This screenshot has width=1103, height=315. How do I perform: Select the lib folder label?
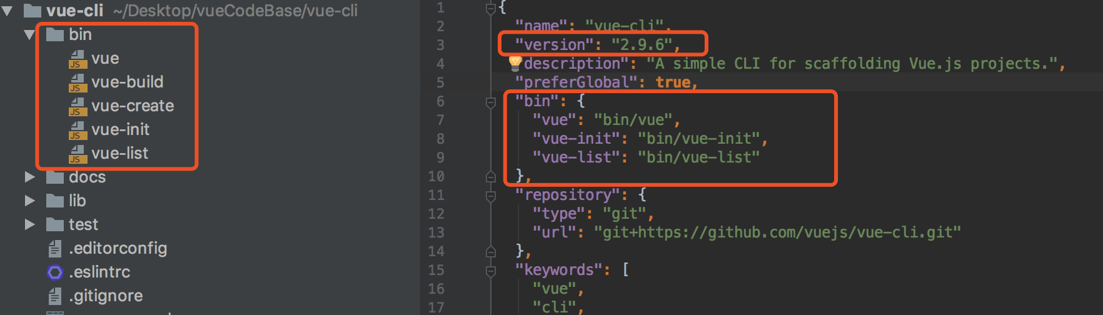[77, 201]
